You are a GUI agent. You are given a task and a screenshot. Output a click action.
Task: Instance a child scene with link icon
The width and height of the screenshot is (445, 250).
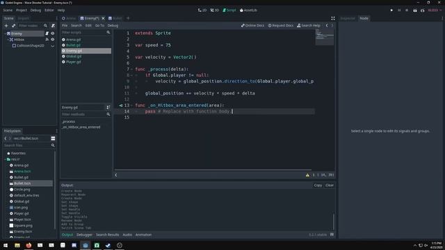click(x=13, y=26)
